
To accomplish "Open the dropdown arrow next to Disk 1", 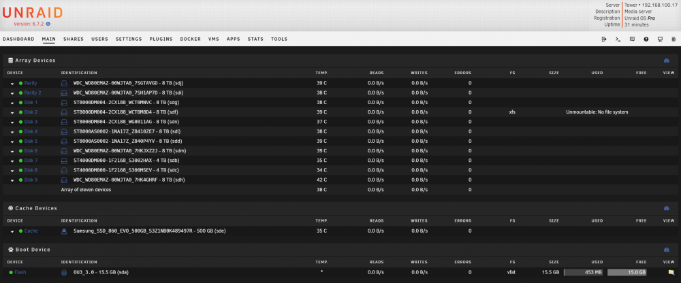I will click(x=12, y=103).
